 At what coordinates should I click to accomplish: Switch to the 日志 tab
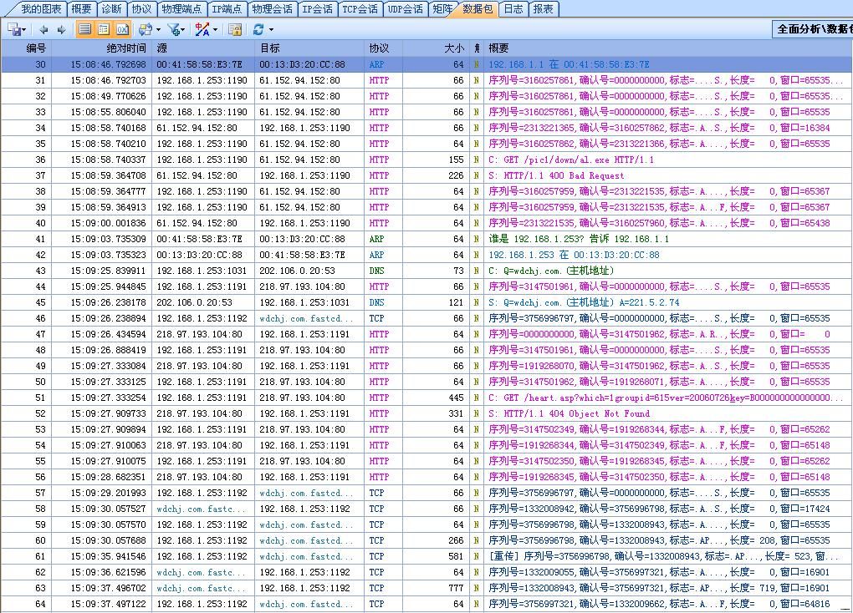(x=513, y=9)
